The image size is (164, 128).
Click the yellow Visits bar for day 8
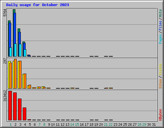tap(43, 87)
